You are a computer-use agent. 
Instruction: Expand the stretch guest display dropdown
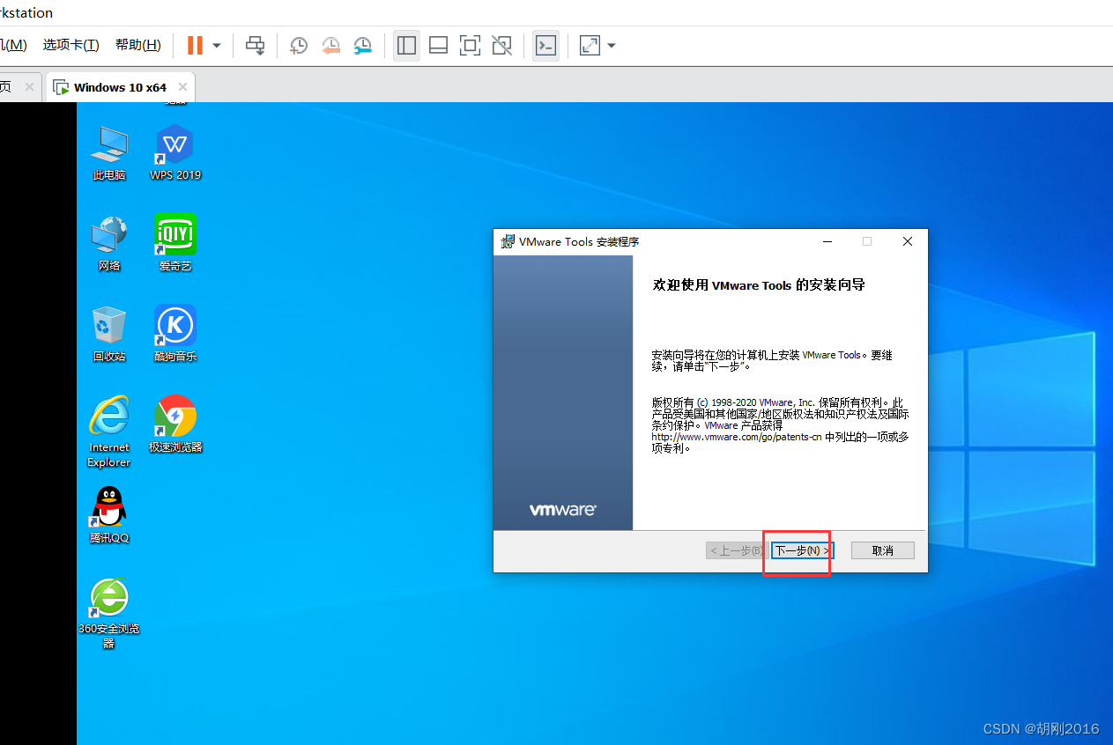click(x=611, y=45)
